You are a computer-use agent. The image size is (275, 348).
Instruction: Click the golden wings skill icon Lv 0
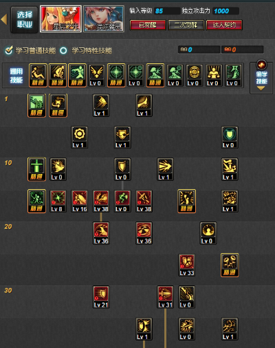click(x=96, y=75)
